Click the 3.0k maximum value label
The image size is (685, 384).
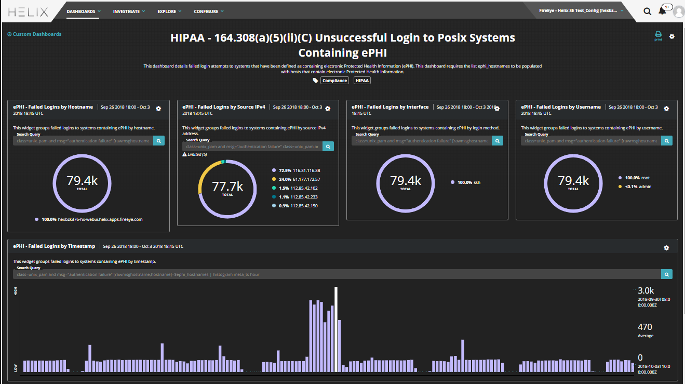click(646, 290)
